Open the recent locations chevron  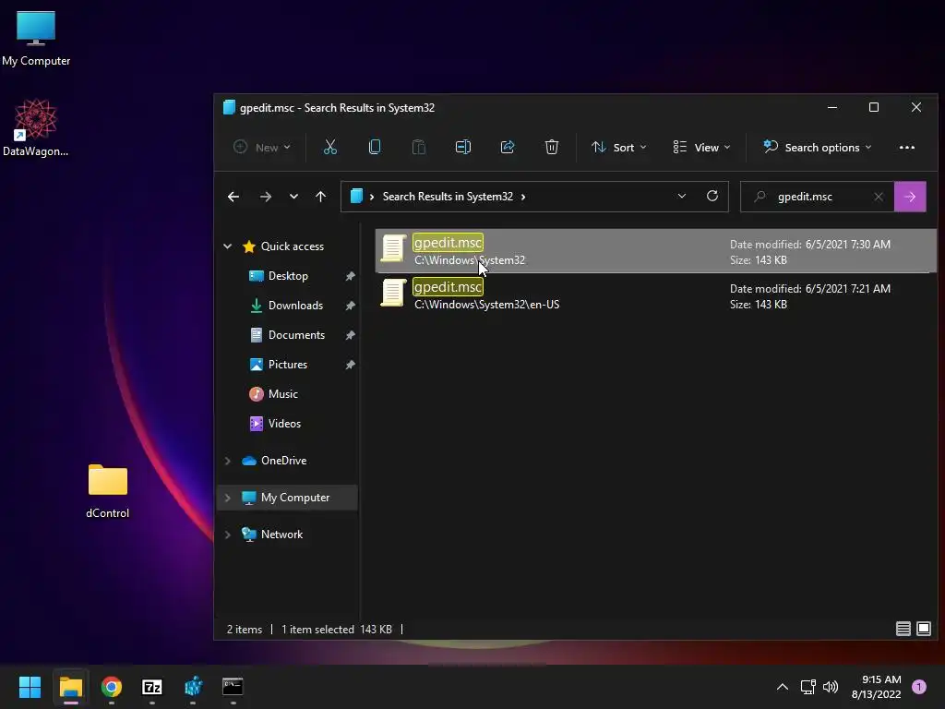[293, 197]
